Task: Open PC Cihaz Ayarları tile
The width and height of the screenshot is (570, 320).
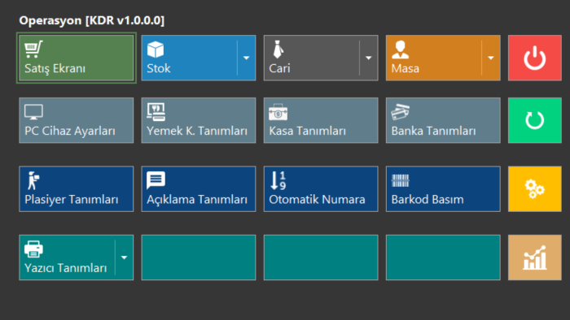Action: pyautogui.click(x=77, y=120)
